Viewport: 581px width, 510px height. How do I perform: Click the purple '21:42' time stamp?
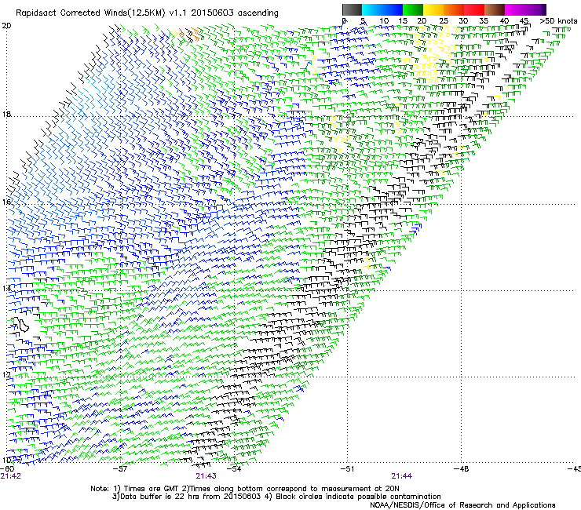click(10, 476)
